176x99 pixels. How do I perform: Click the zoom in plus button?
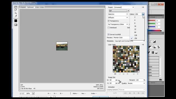click(23, 94)
